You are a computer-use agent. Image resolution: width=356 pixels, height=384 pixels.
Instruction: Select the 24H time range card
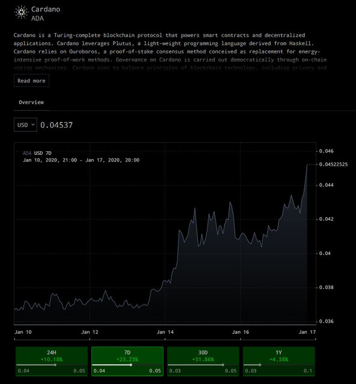52,361
